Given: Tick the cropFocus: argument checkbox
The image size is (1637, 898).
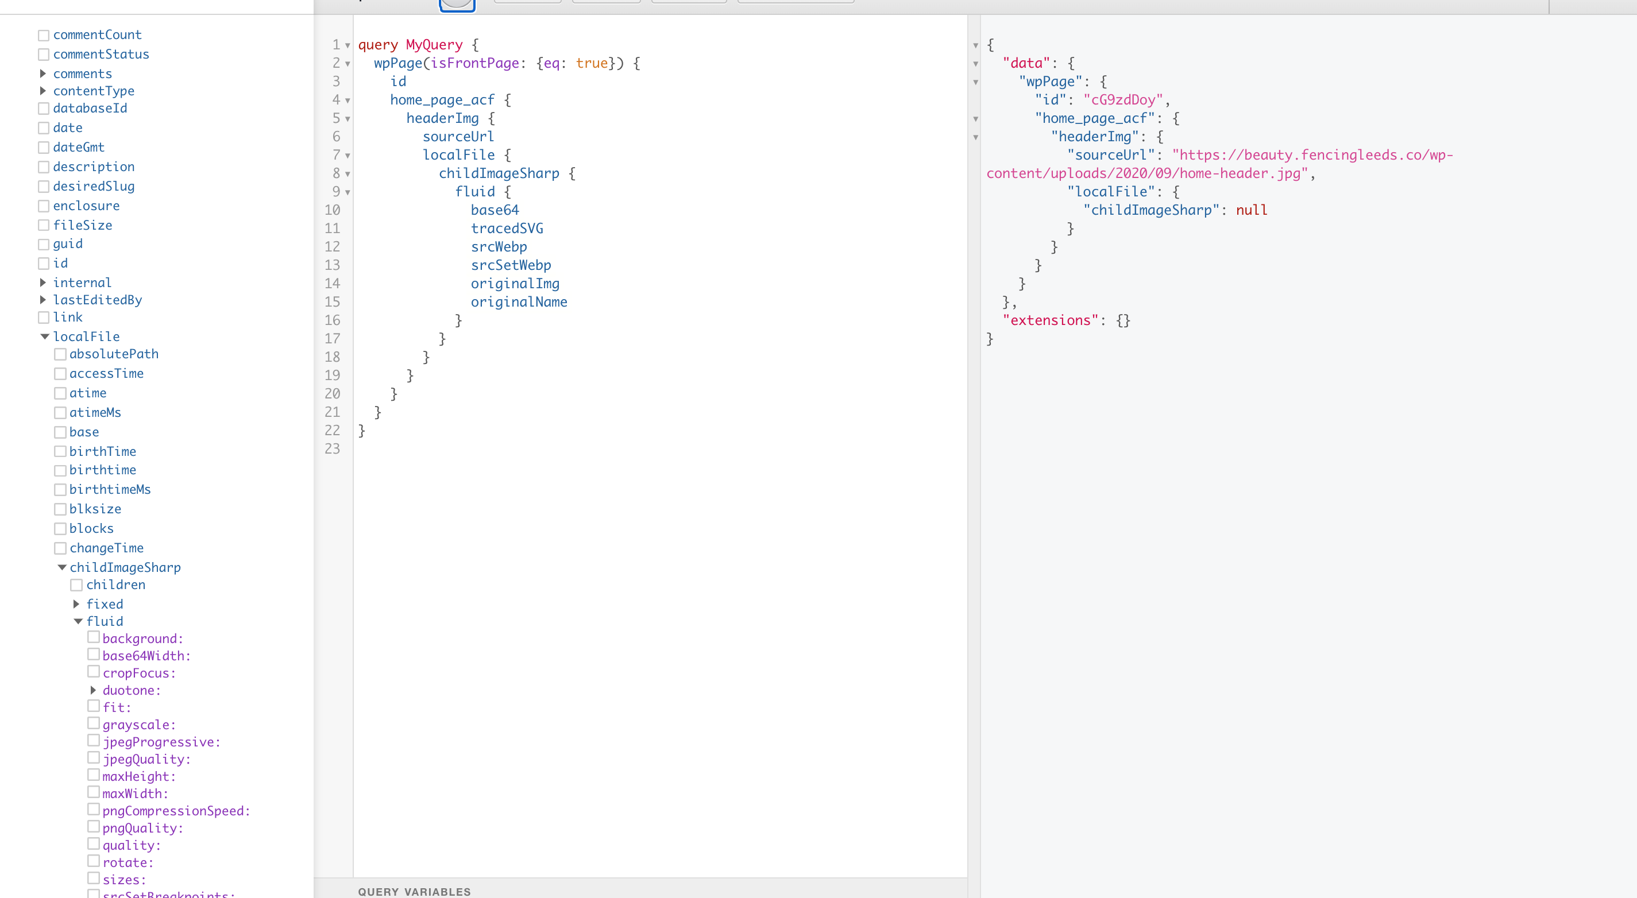Looking at the screenshot, I should pos(94,671).
